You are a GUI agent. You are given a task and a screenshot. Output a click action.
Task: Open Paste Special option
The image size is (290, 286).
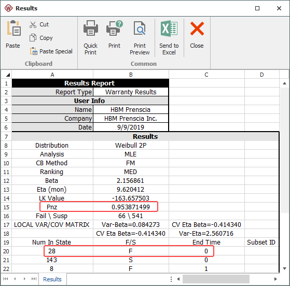click(51, 51)
